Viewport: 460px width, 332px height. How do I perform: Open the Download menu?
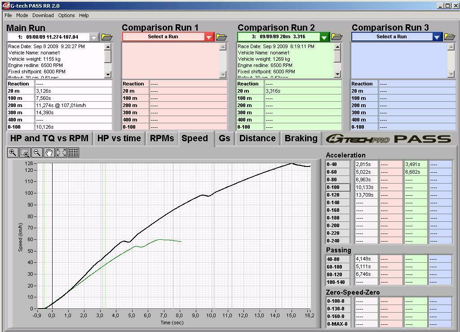tap(43, 15)
